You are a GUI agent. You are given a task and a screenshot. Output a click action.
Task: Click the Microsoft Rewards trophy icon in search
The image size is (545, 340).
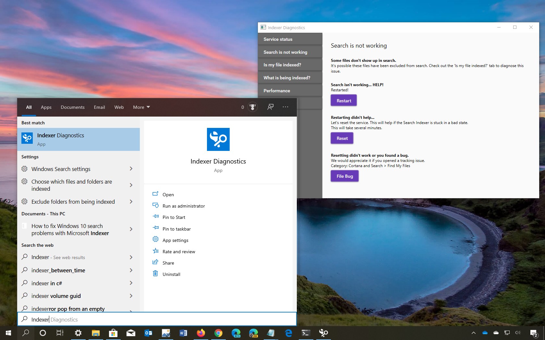click(x=252, y=107)
